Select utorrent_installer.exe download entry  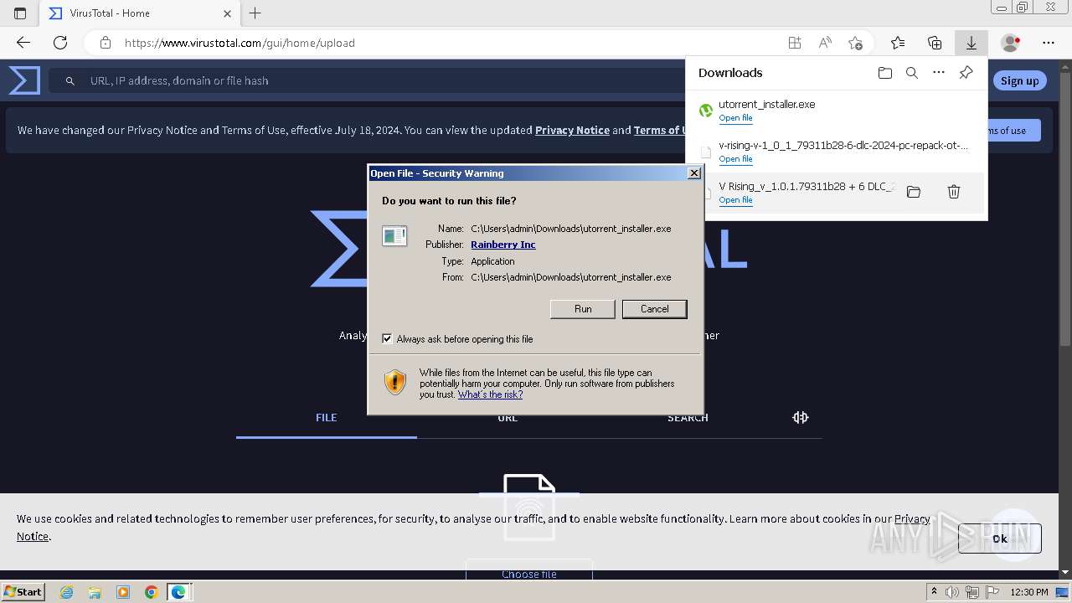pyautogui.click(x=837, y=111)
